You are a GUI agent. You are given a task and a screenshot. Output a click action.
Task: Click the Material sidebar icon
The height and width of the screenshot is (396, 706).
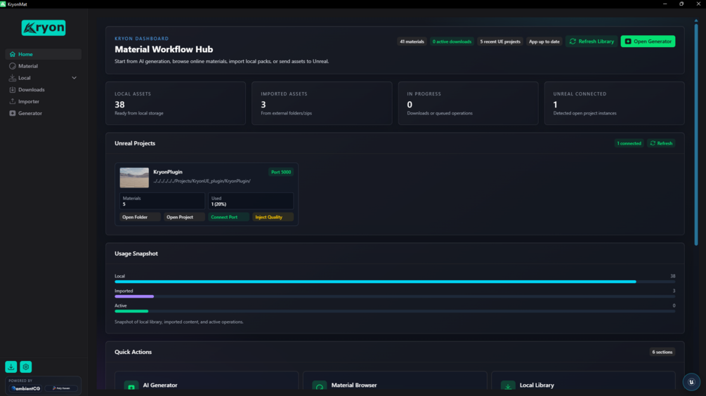(13, 66)
